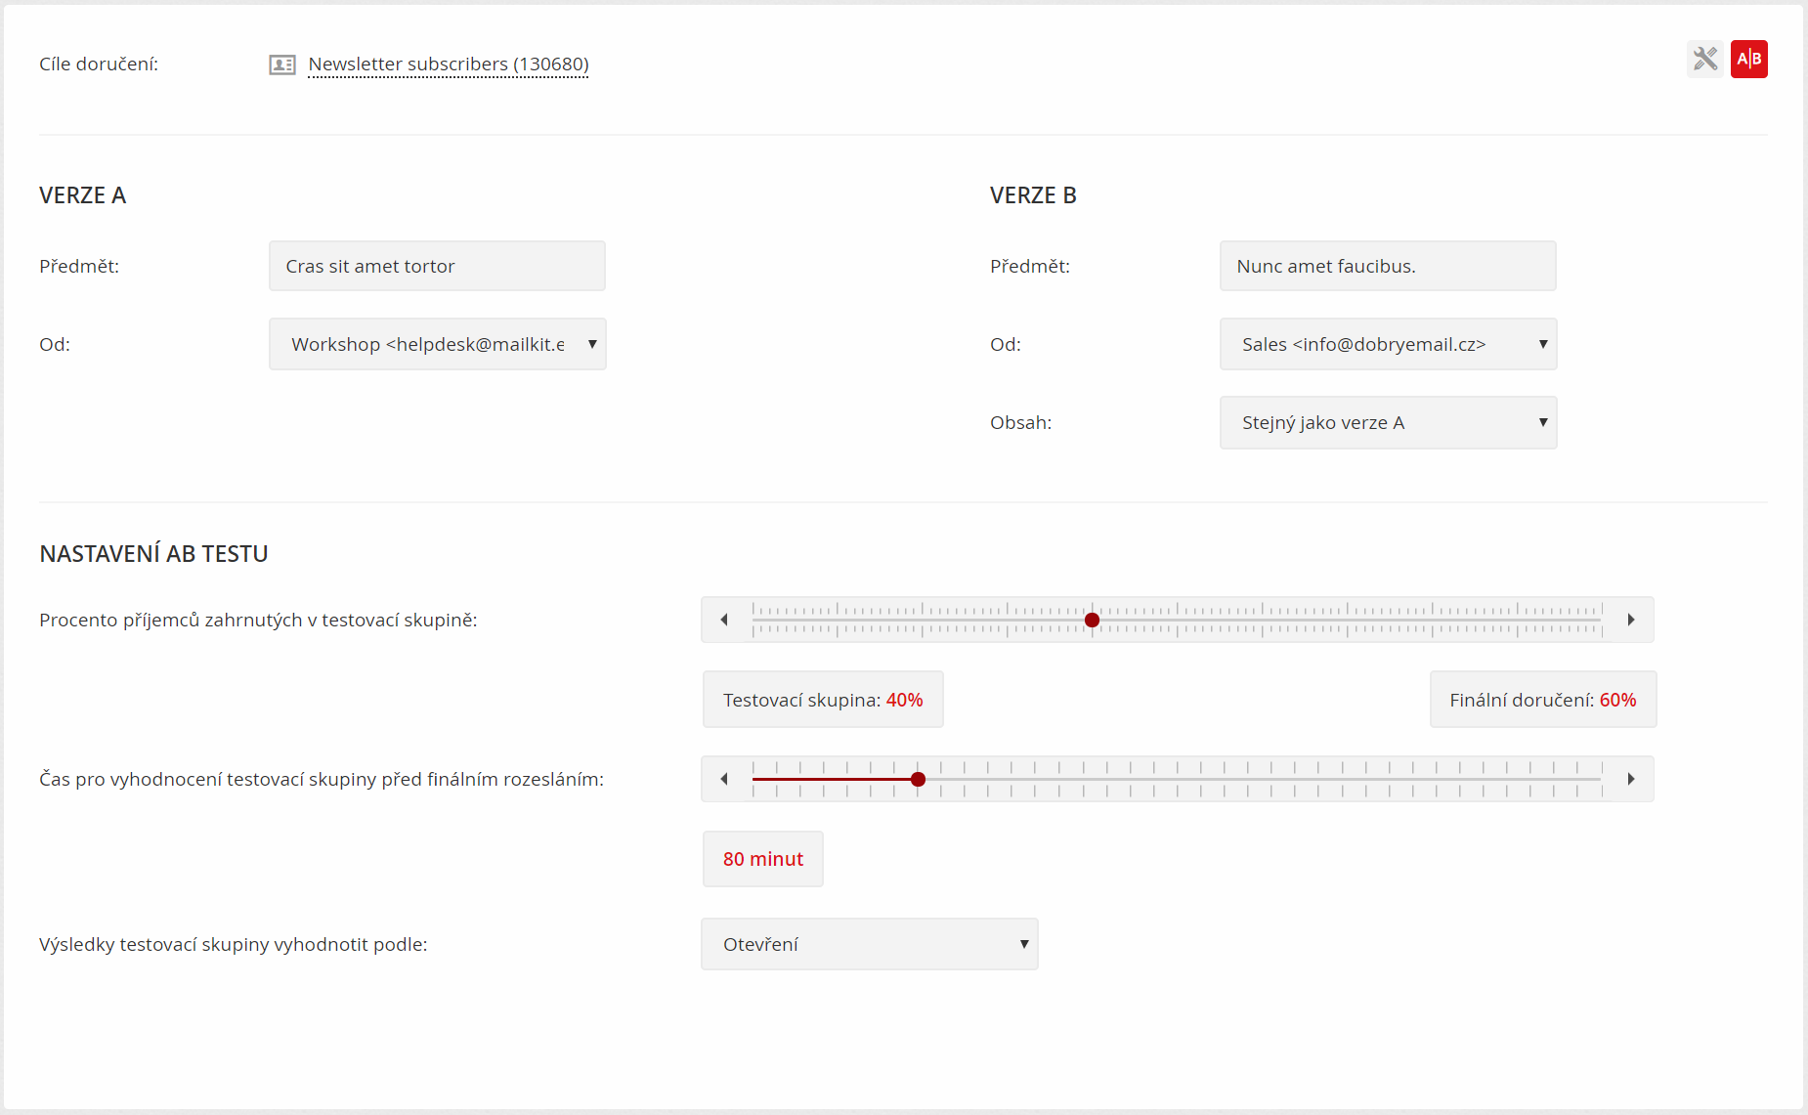Click 'Finální doručení: 60%' box
The width and height of the screenshot is (1808, 1115).
coord(1543,700)
